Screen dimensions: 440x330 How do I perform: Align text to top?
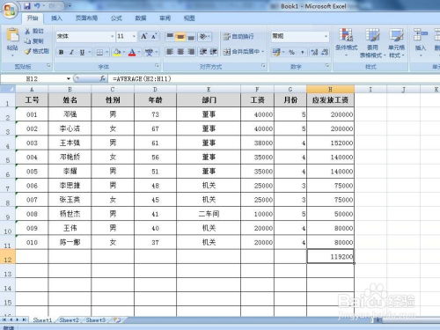click(170, 36)
